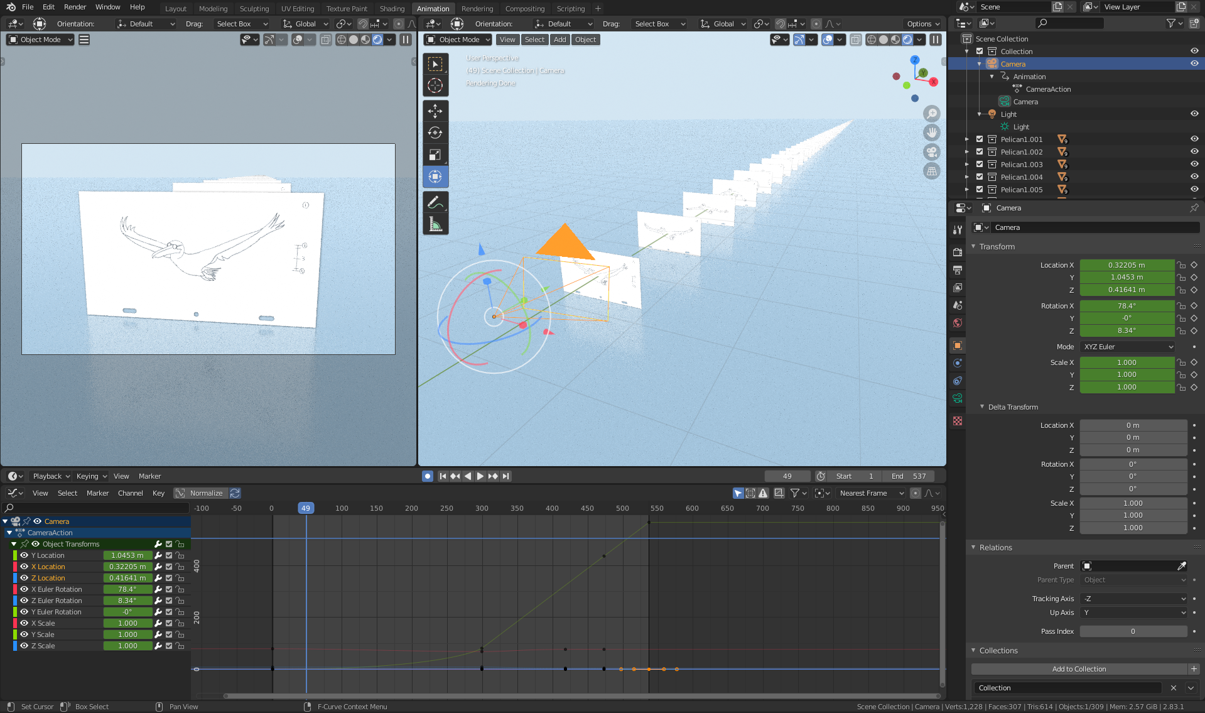Toggle visibility of the Y Location curve
The height and width of the screenshot is (713, 1205).
(x=24, y=555)
